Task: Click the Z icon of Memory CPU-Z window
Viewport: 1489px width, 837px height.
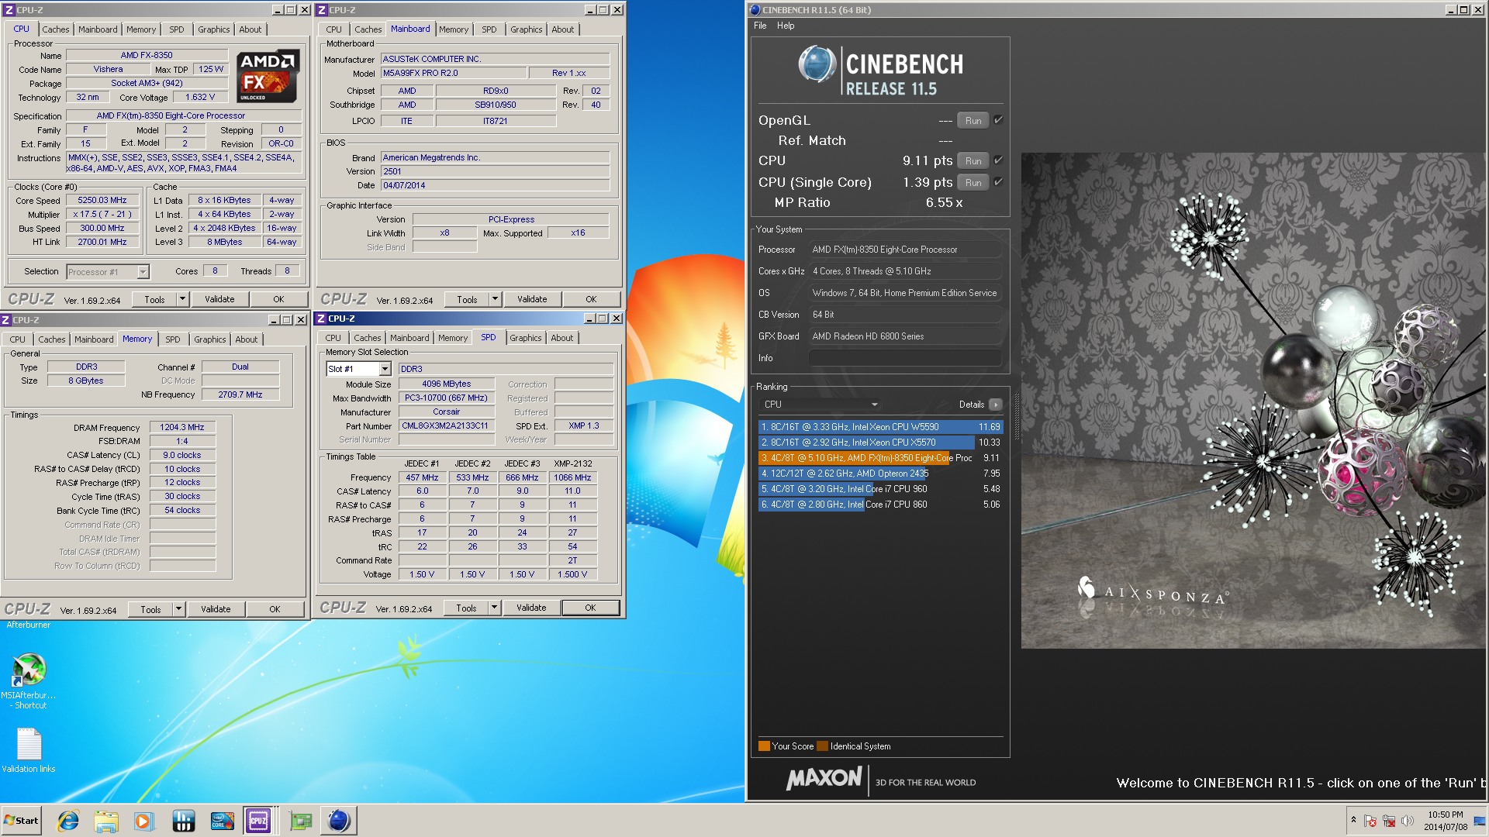Action: click(5, 320)
